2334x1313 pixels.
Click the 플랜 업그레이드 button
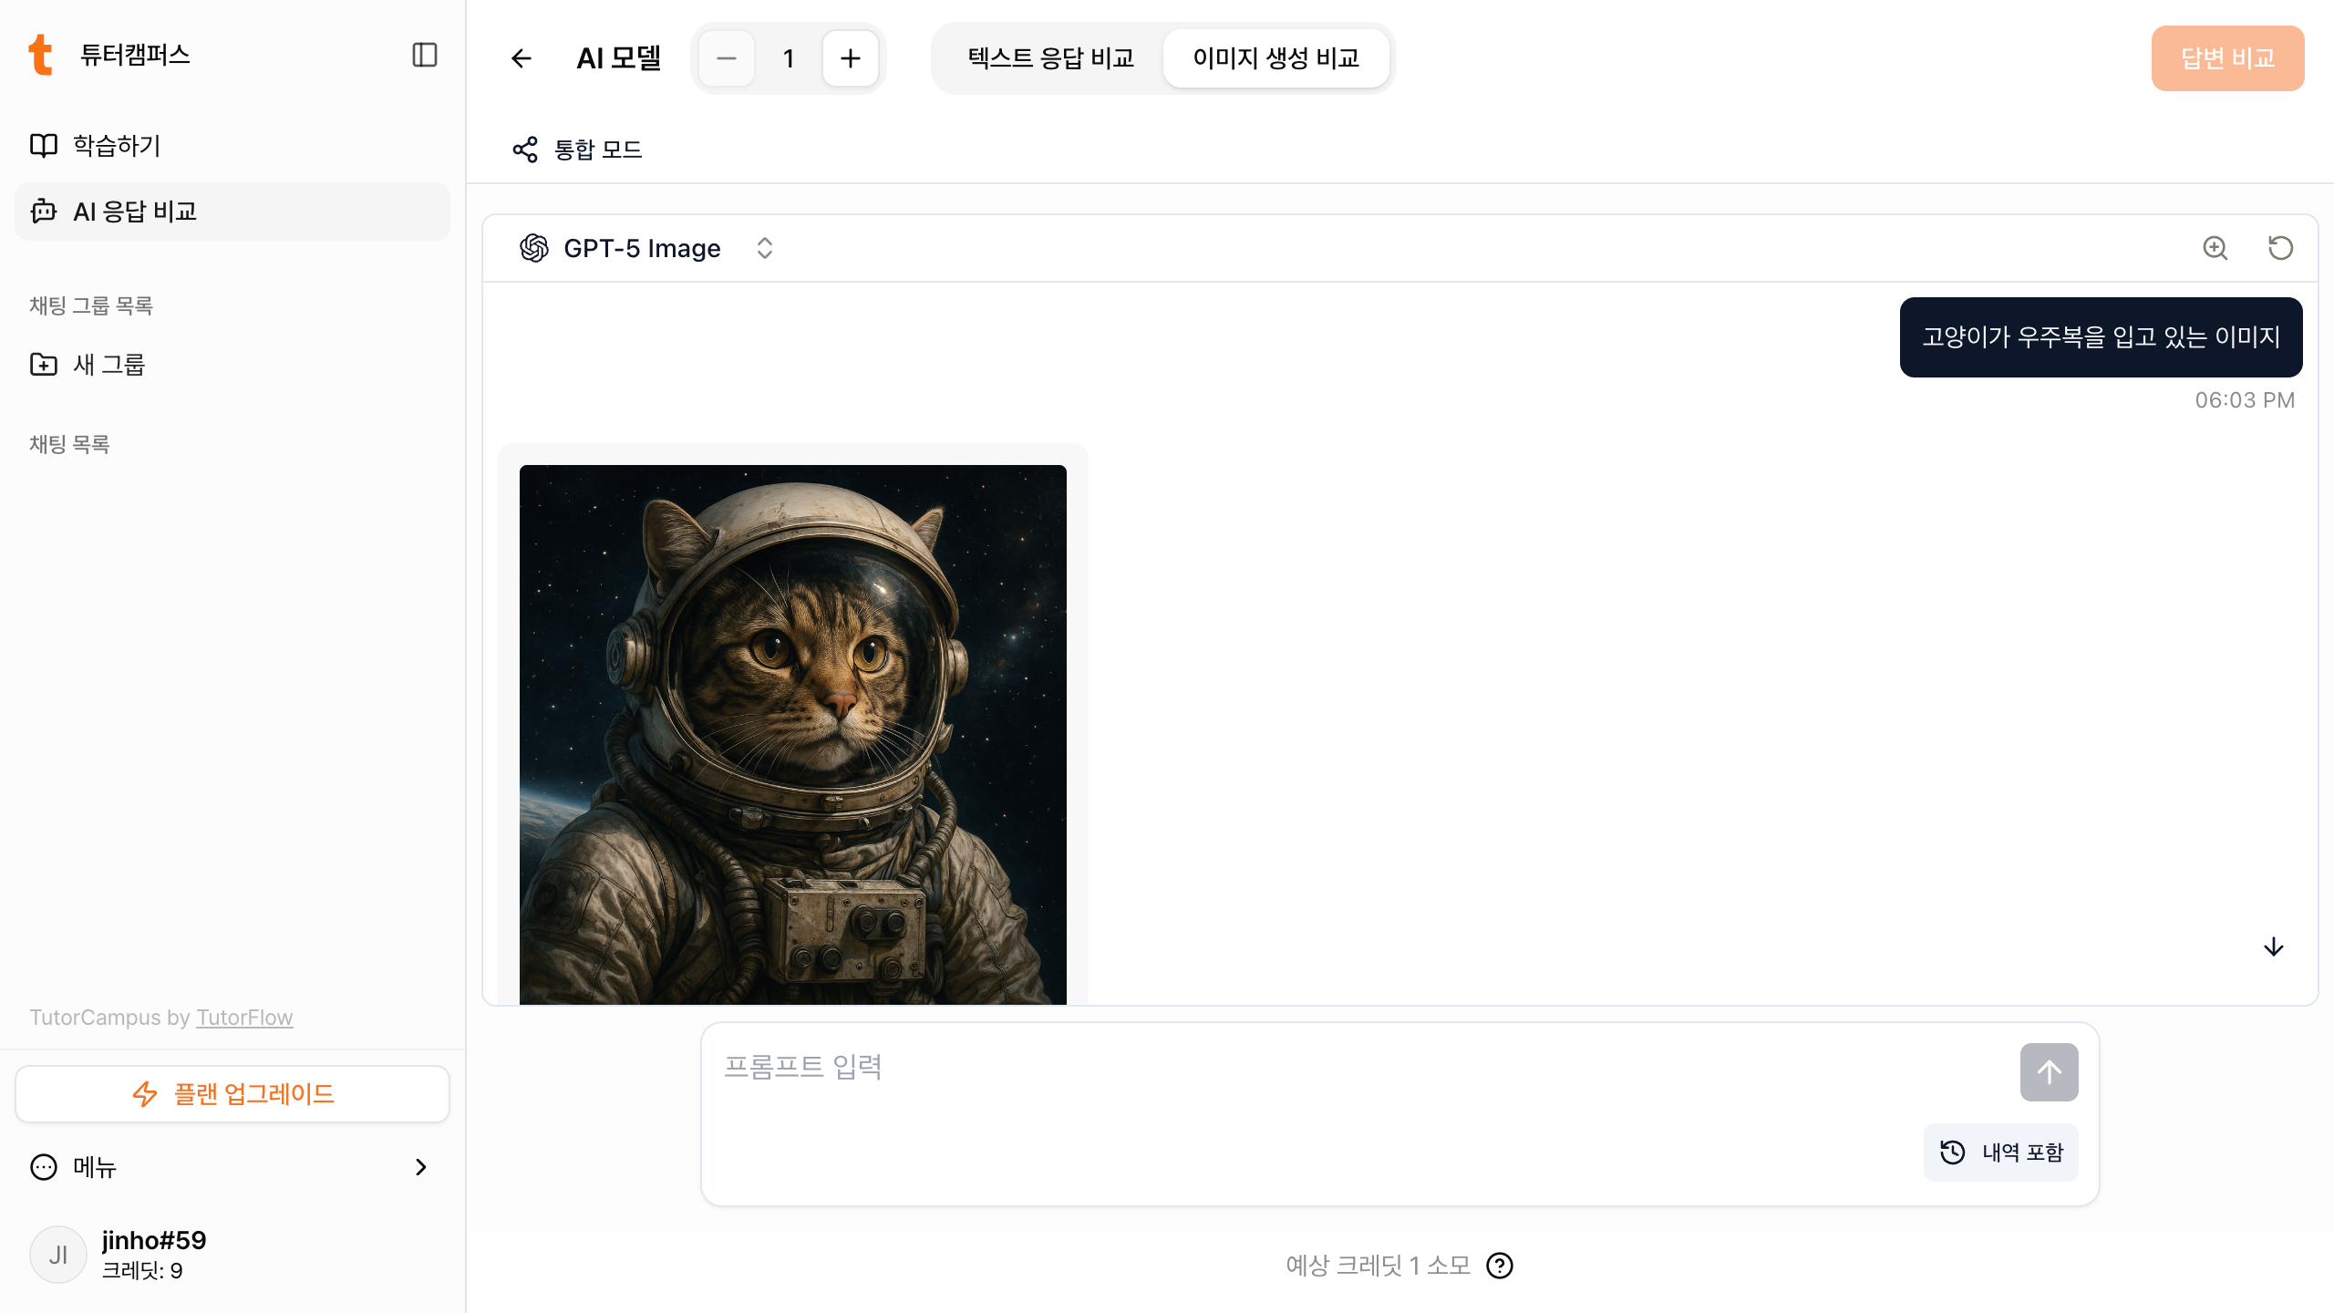[232, 1094]
